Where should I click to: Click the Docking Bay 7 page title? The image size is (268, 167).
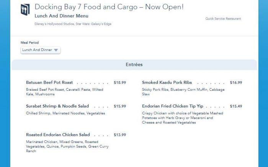coord(109,7)
